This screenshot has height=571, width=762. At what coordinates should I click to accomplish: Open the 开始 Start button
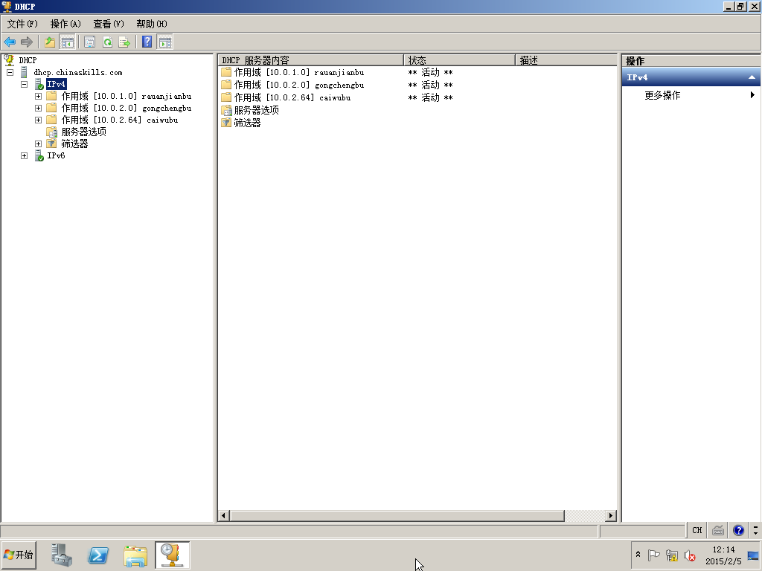19,555
